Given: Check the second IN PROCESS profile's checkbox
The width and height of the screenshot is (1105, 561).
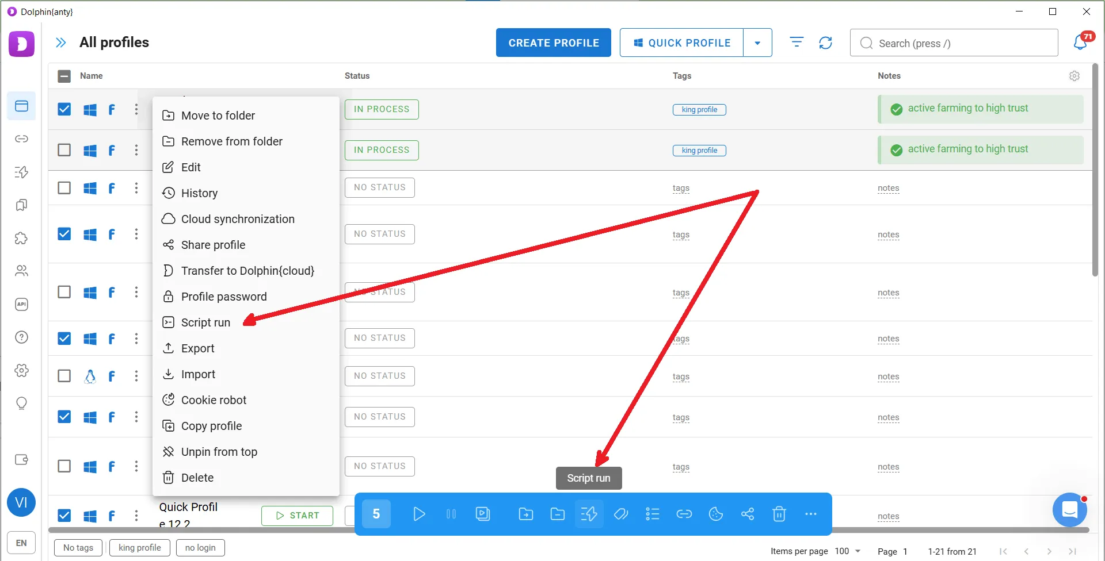Looking at the screenshot, I should coord(64,150).
